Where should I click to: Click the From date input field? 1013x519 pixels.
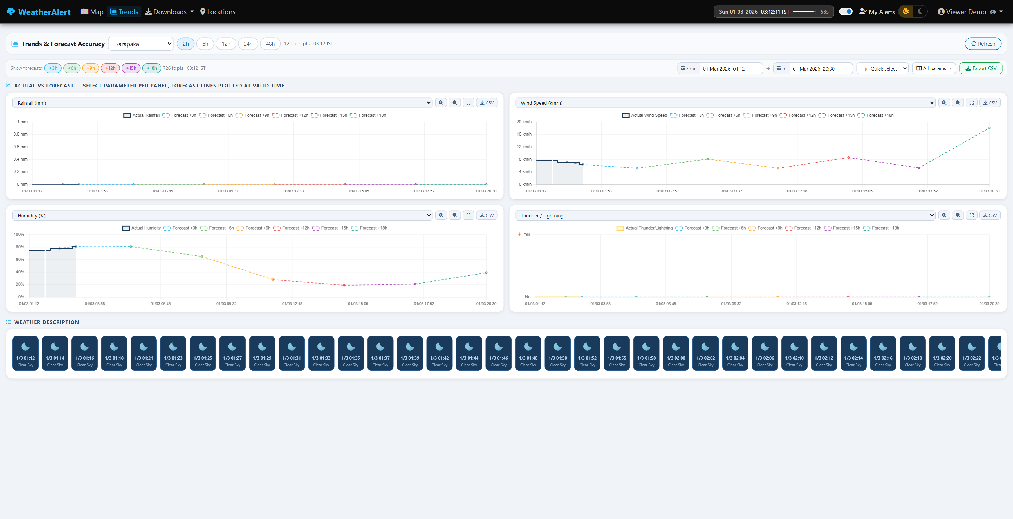(730, 68)
